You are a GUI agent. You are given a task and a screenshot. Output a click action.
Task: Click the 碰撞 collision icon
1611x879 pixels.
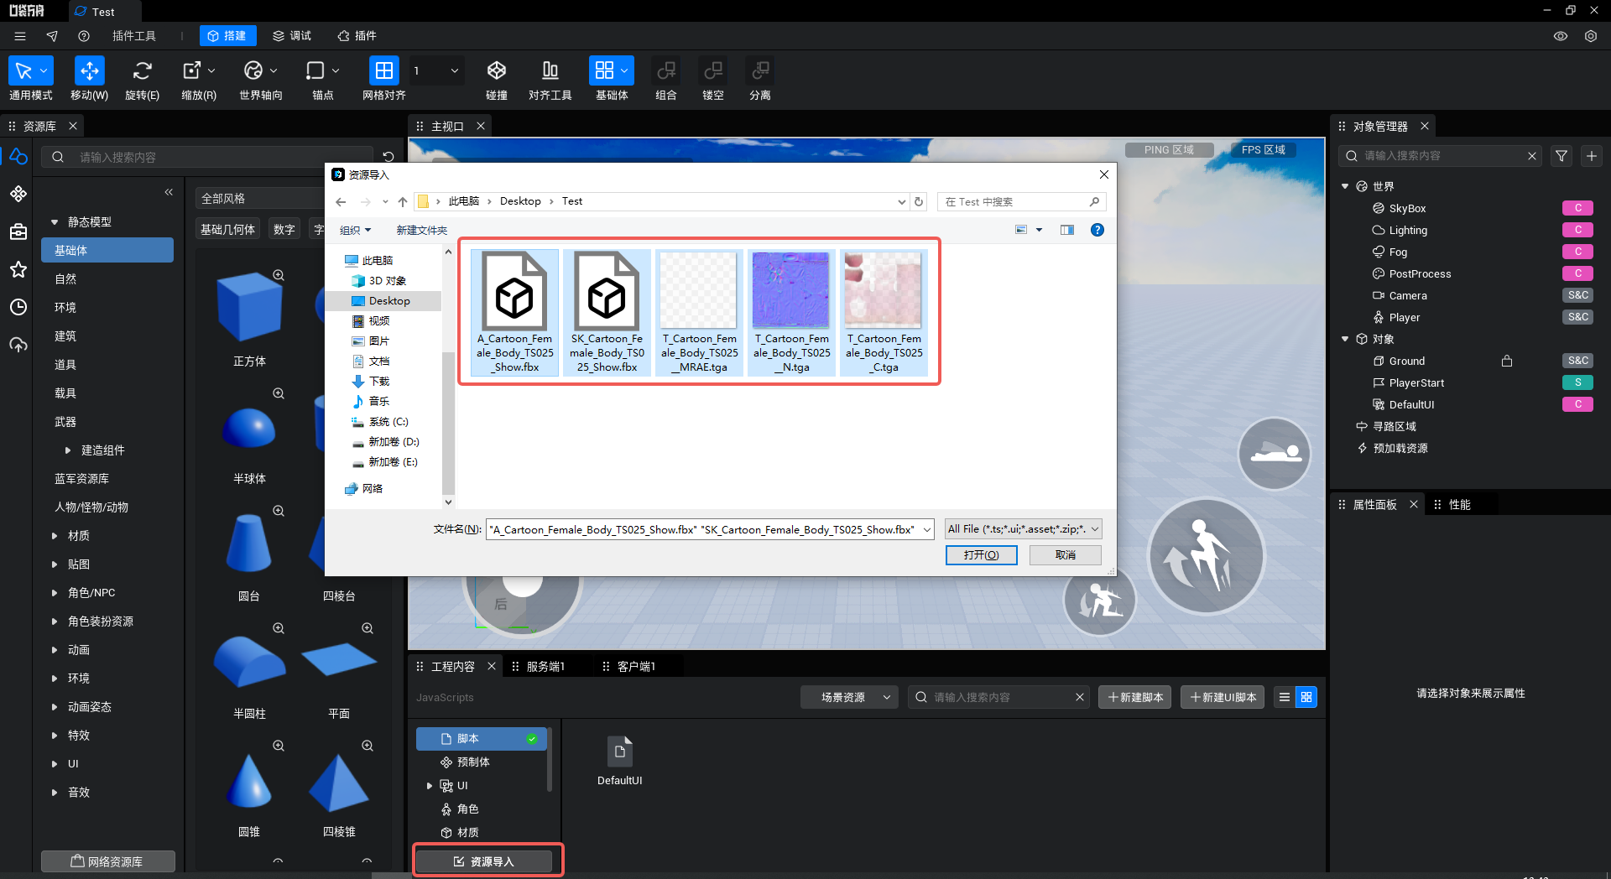coord(497,70)
